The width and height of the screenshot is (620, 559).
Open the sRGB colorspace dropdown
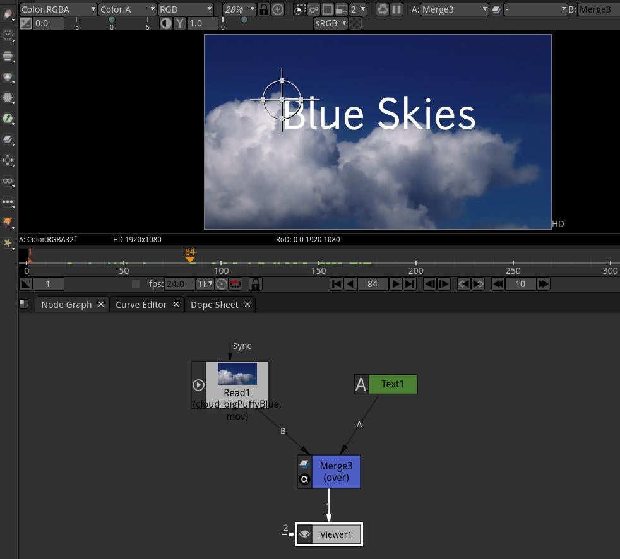[331, 23]
